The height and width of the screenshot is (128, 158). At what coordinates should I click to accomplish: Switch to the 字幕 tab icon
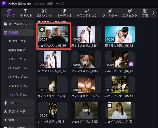coord(145,11)
